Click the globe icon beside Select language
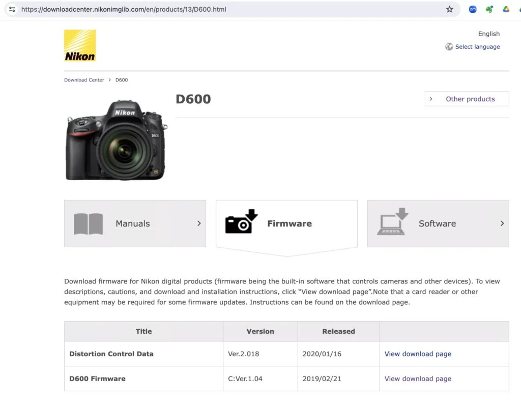The height and width of the screenshot is (404, 521). [449, 47]
